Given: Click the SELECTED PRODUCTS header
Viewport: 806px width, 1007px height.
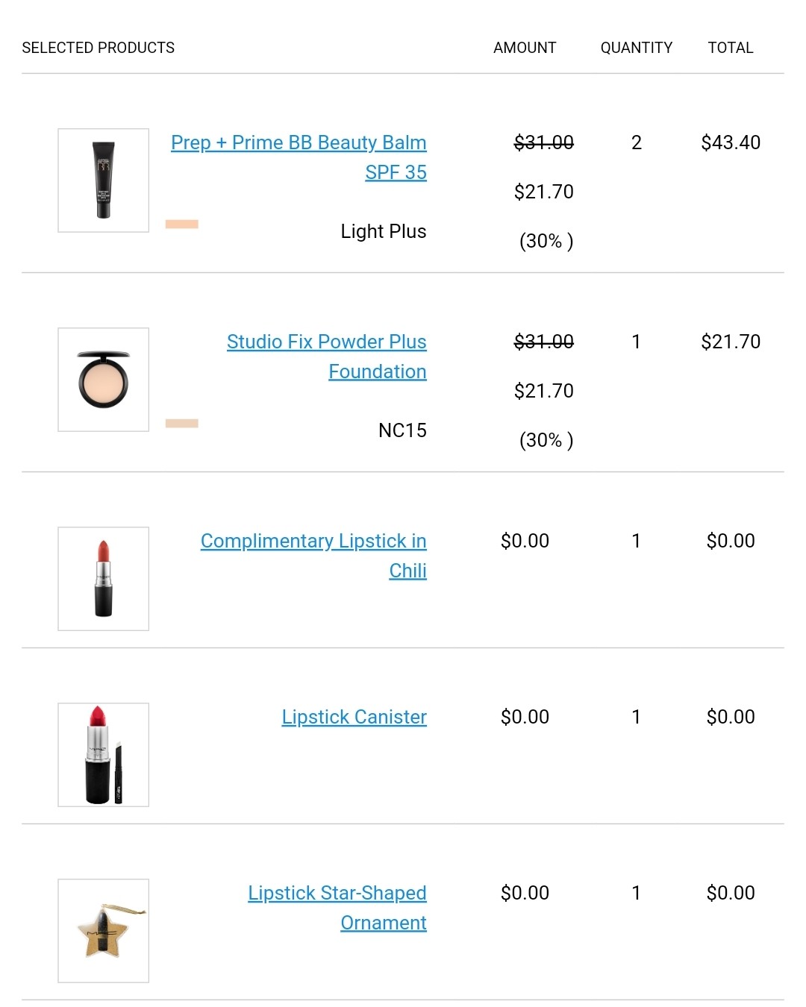Looking at the screenshot, I should click(x=99, y=48).
